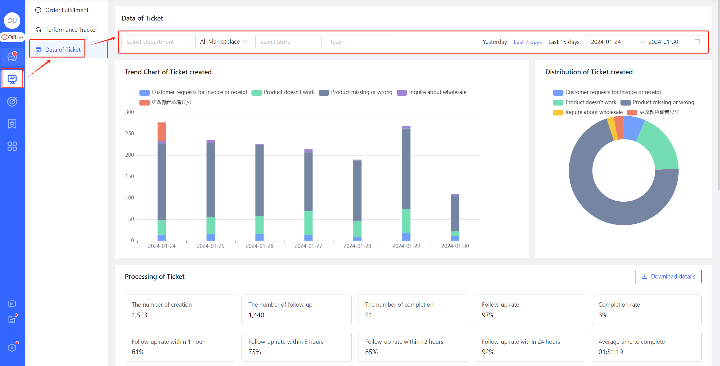Viewport: 720px width, 366px height.
Task: Click the start date 2024-01-24 field
Action: point(606,42)
